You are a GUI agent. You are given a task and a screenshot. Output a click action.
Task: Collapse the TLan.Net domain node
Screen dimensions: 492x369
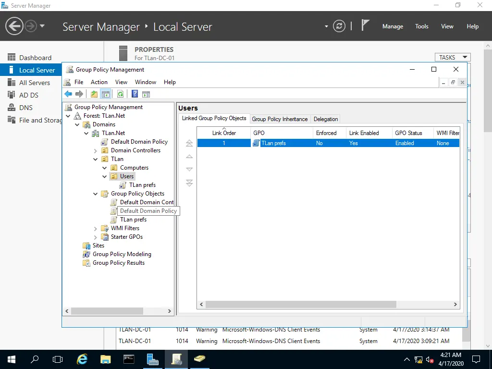click(86, 133)
